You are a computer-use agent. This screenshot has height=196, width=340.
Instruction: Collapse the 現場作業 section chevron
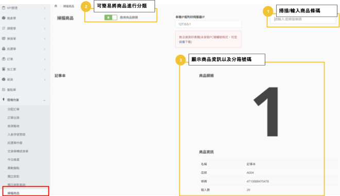[x=44, y=100]
